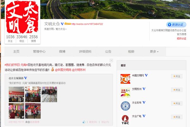Follow 中国文明网 with +关注 button

tap(177, 76)
